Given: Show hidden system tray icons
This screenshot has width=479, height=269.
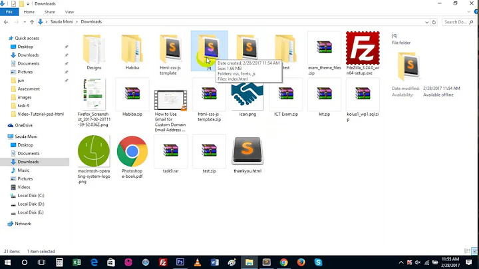Looking at the screenshot, I should tap(401, 262).
